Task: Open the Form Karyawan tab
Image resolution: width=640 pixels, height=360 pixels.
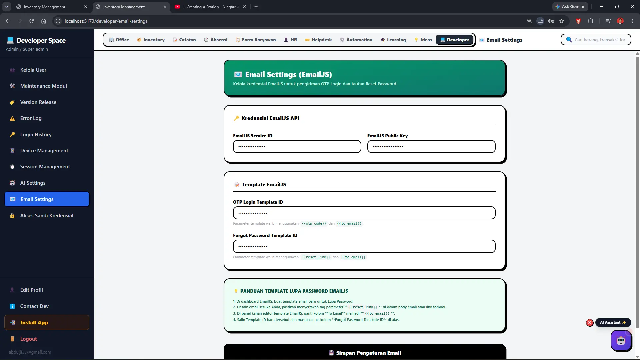Action: point(256,40)
